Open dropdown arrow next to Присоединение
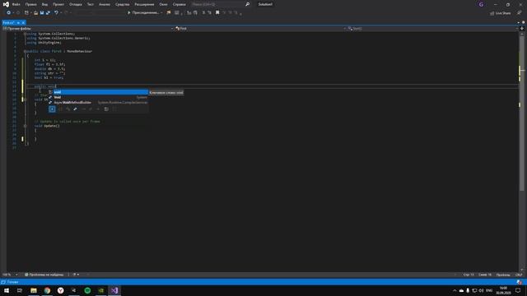The height and width of the screenshot is (296, 527). pos(161,13)
